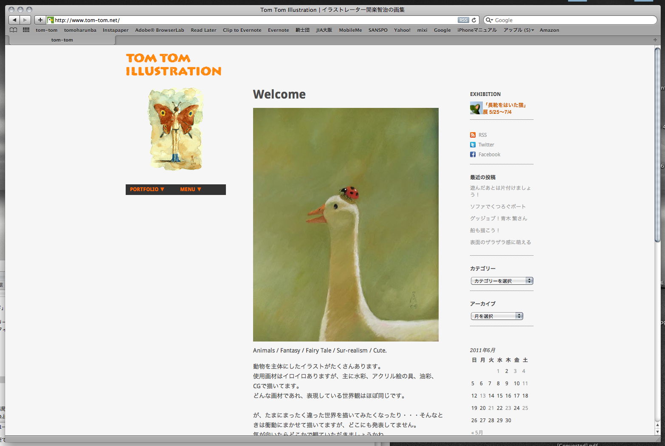Click calendar date 1
The height and width of the screenshot is (446, 665).
click(498, 371)
